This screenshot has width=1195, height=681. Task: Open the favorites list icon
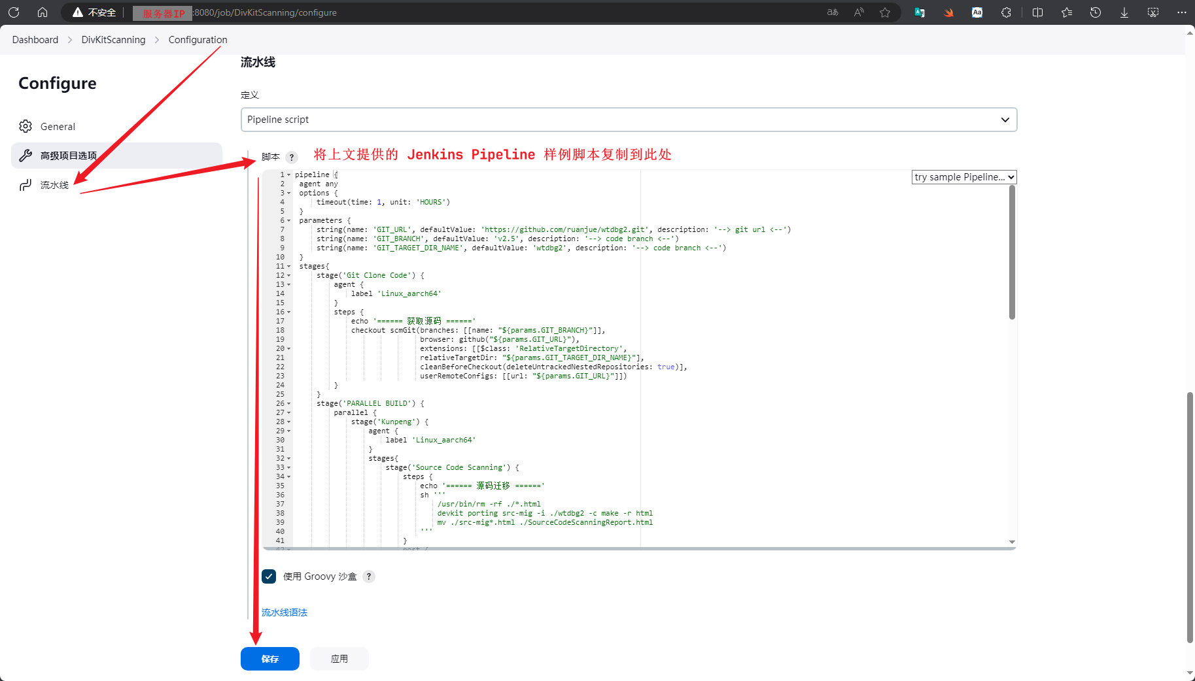point(1067,12)
